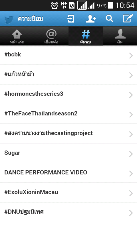Tap the add-person follow icon

click(x=91, y=19)
